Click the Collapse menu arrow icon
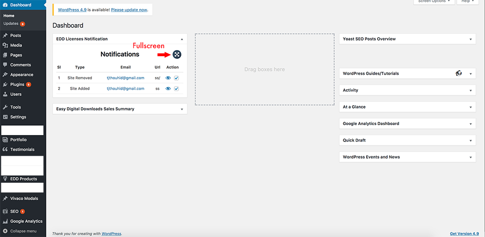 5,231
